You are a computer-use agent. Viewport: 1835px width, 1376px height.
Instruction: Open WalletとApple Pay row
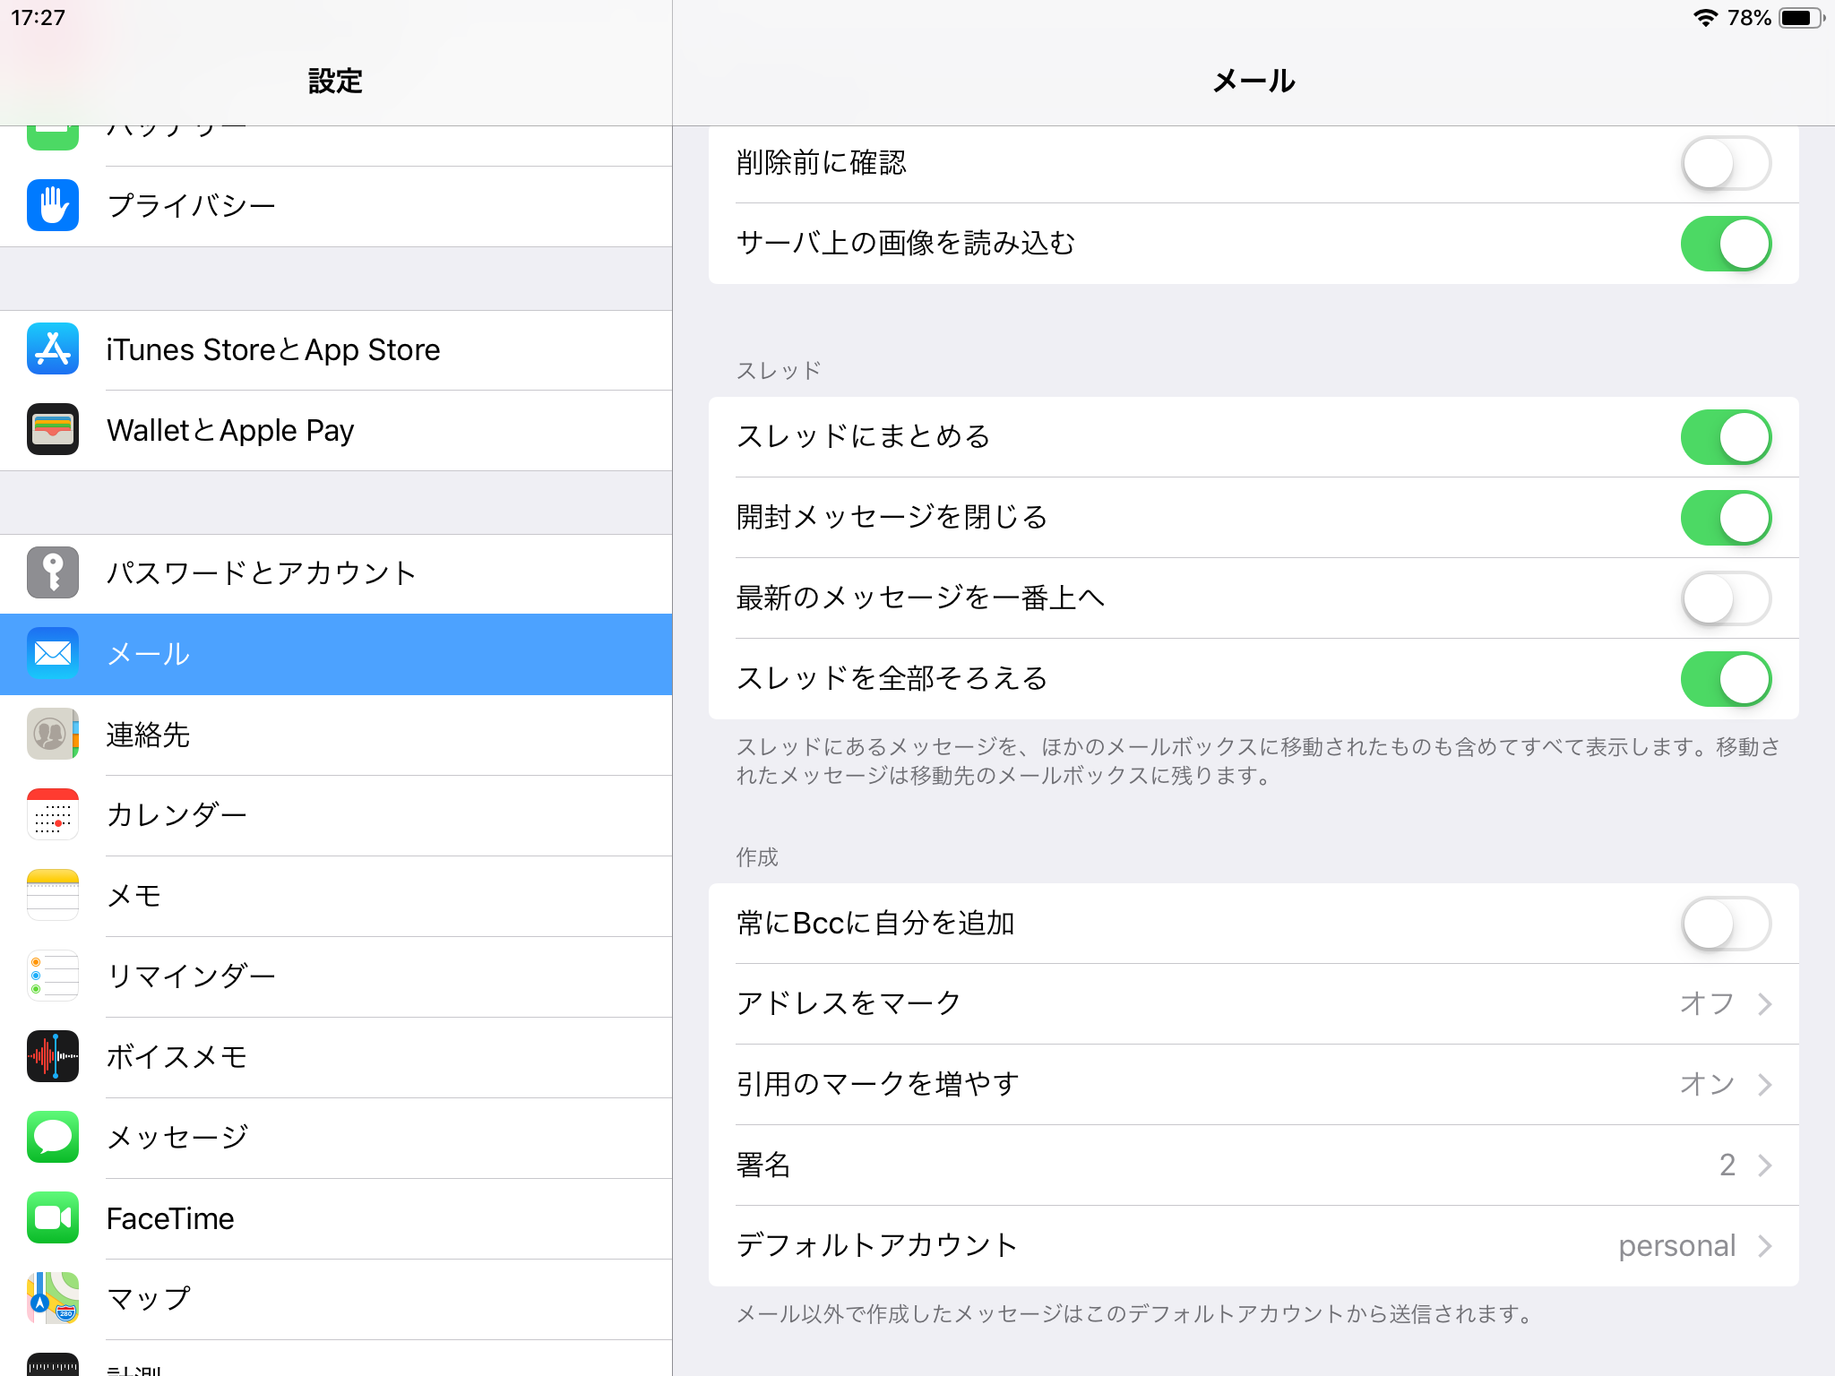(x=336, y=431)
